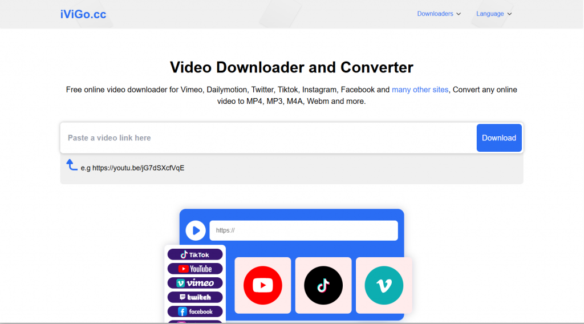
Task: Select the YouTube pill label
Action: coord(195,269)
